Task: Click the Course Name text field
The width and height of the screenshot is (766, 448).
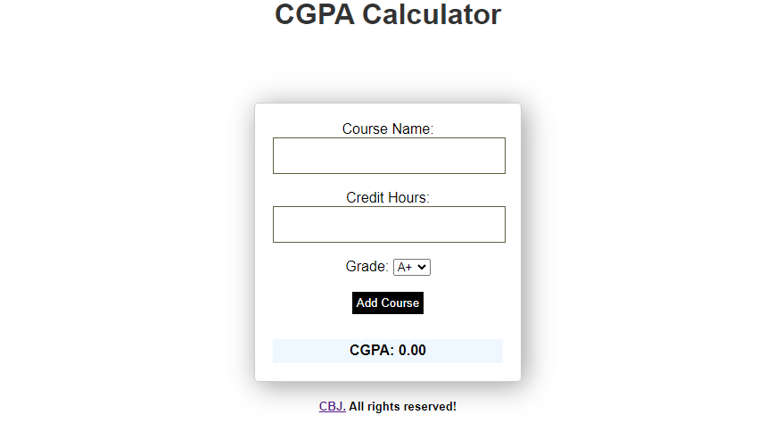Action: [389, 155]
